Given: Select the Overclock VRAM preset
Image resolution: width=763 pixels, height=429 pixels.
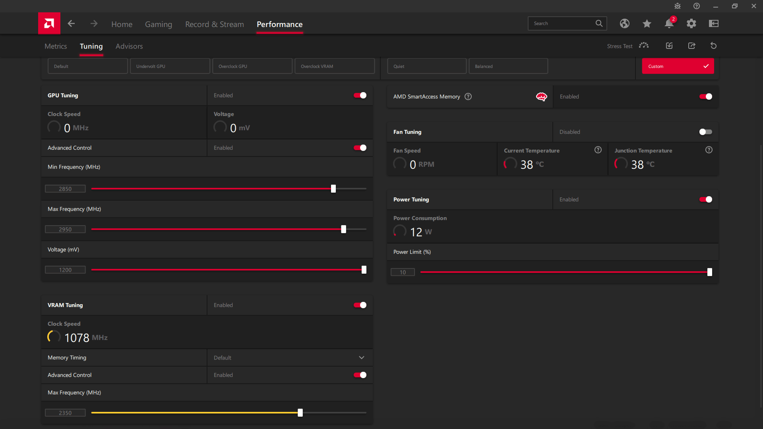Looking at the screenshot, I should click(x=335, y=66).
